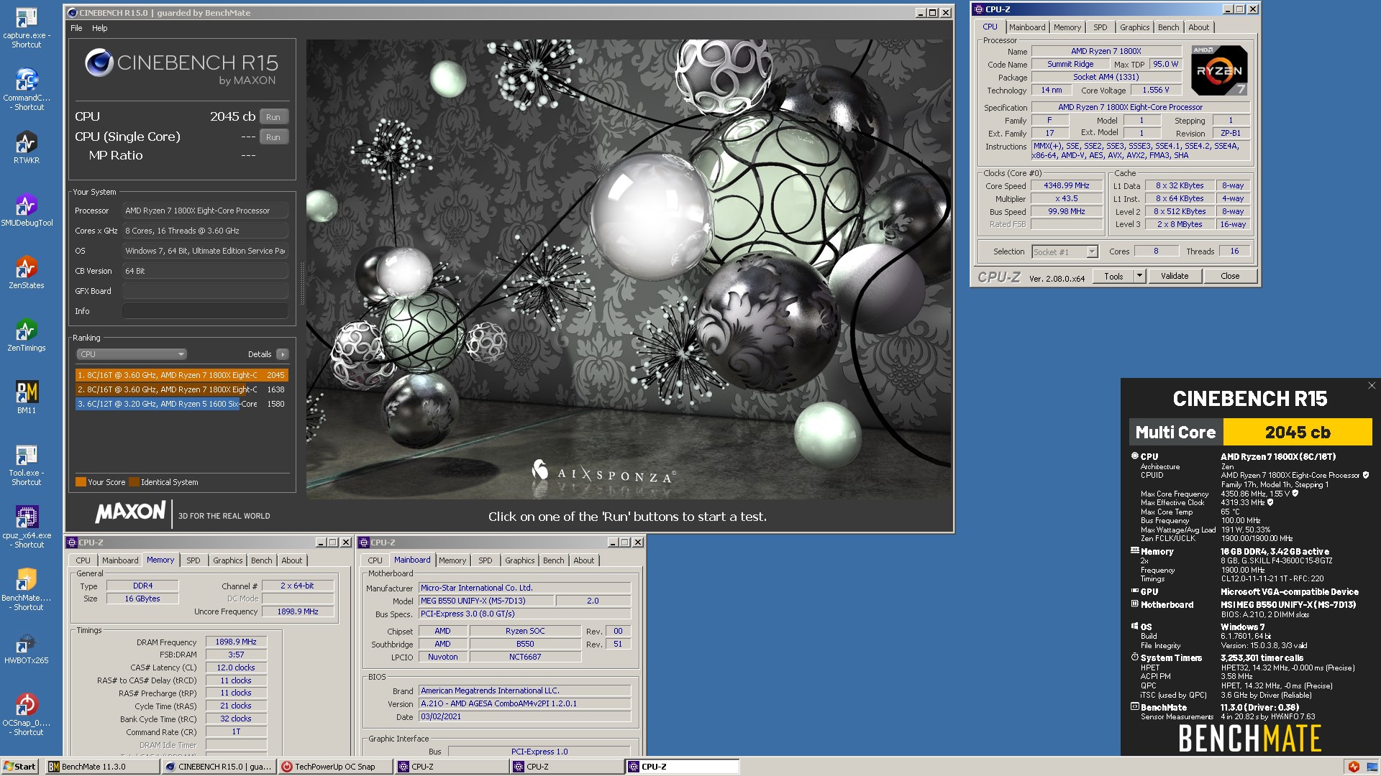This screenshot has width=1381, height=776.
Task: Select ranking entry scoring 2045
Action: pyautogui.click(x=181, y=375)
